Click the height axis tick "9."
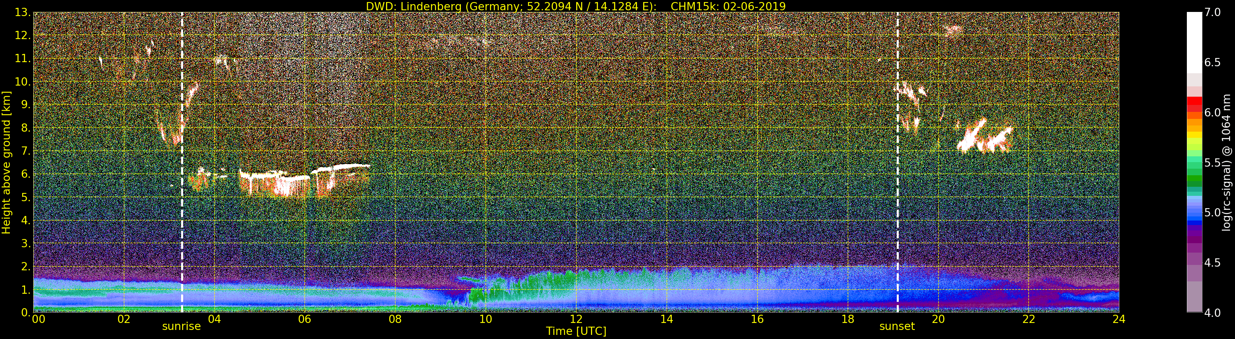The width and height of the screenshot is (1235, 339). [26, 104]
